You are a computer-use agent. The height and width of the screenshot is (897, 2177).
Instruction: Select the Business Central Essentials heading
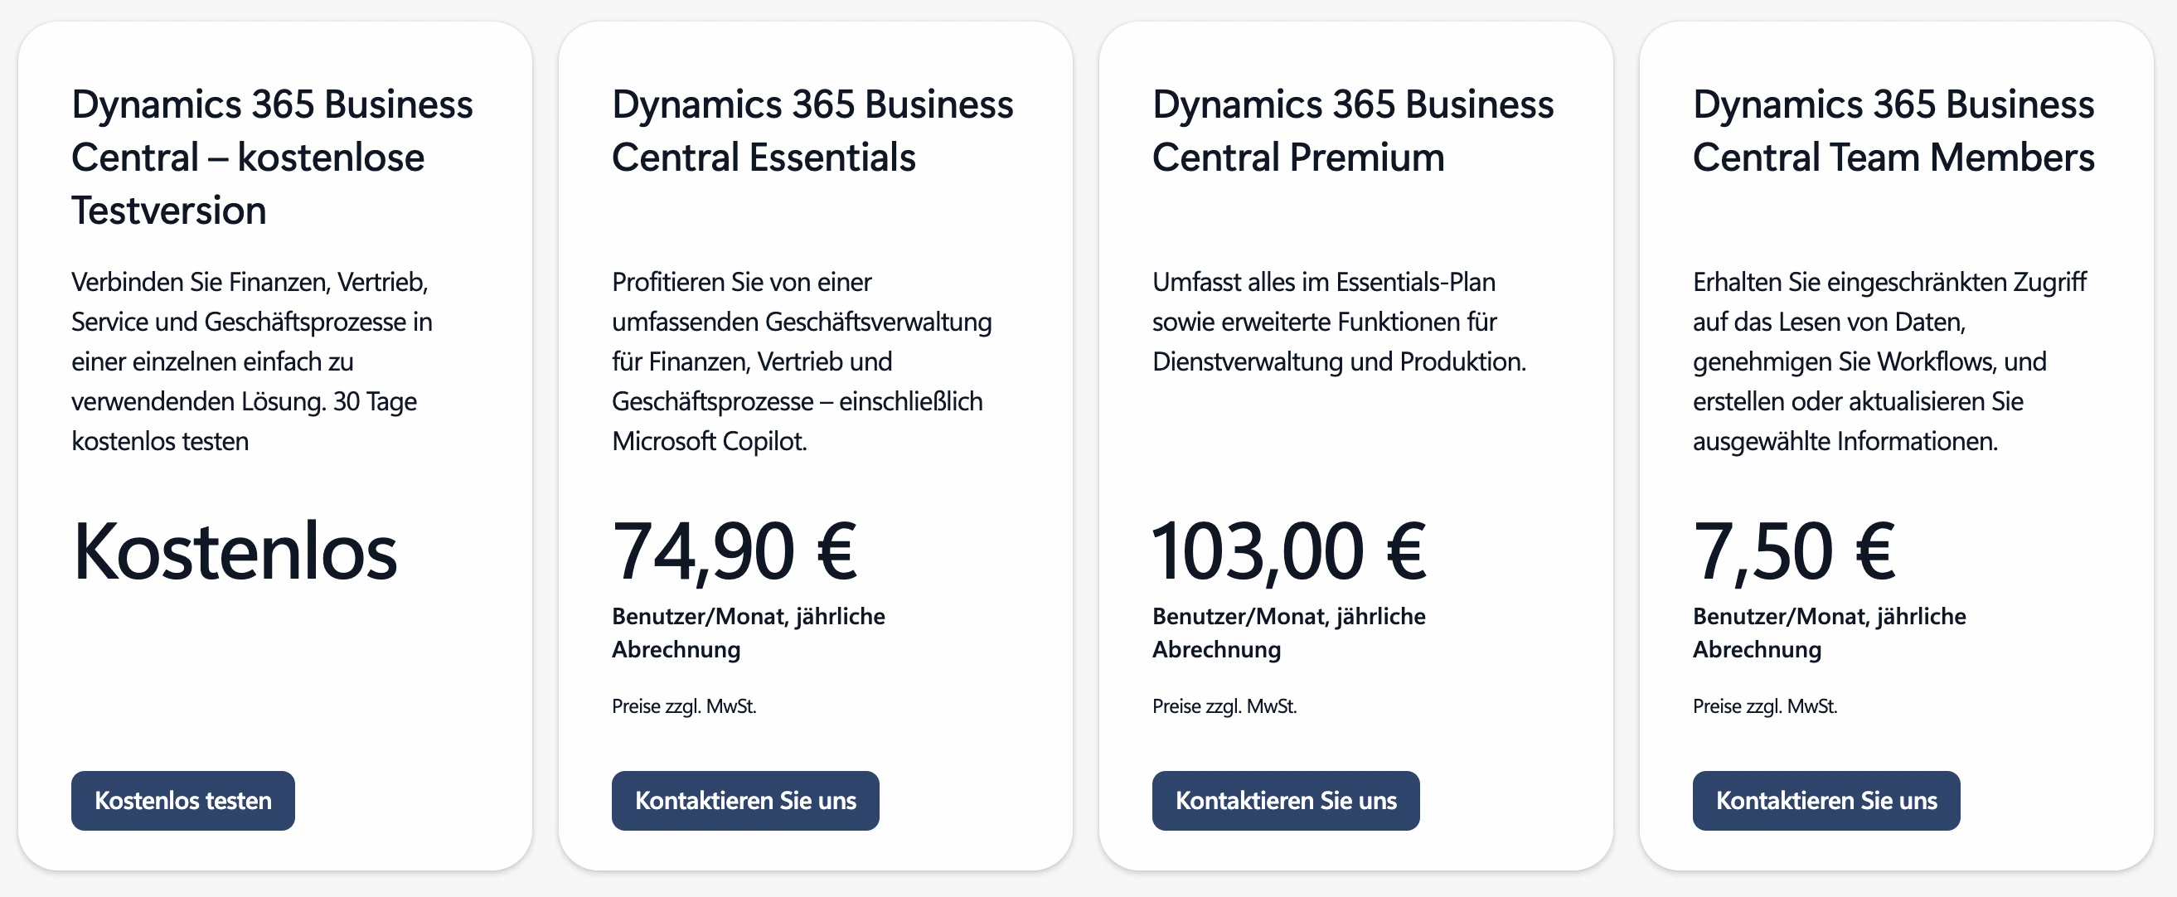point(812,130)
